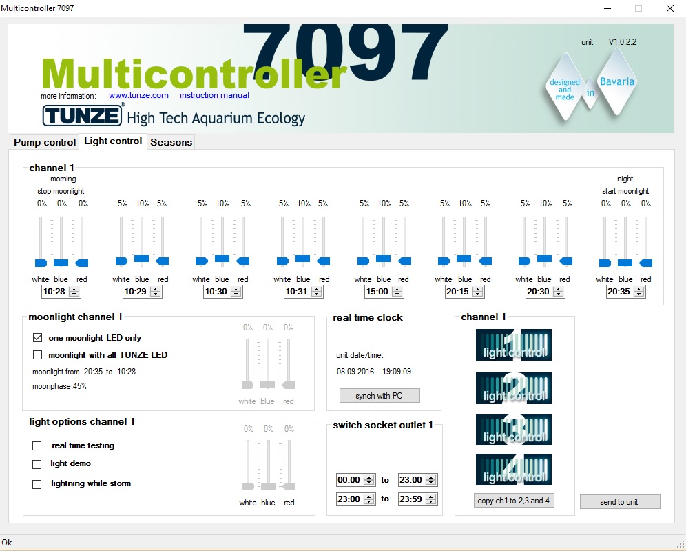Click the blue slider above the 10:29 time

coord(141,259)
